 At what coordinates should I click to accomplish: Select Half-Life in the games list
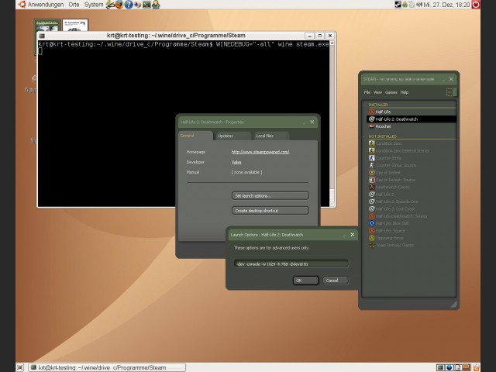pos(412,112)
